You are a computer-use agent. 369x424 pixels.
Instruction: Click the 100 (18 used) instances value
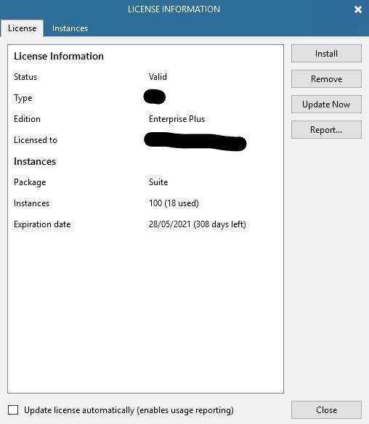point(174,203)
